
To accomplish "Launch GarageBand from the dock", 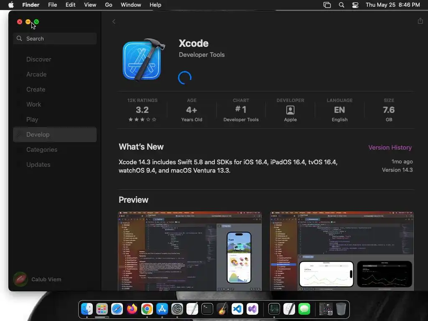I will pyautogui.click(x=222, y=309).
